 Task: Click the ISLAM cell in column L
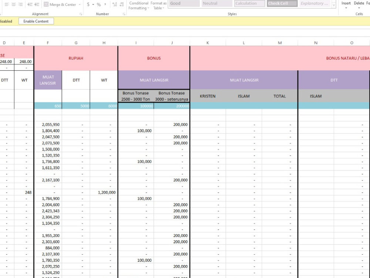point(244,96)
